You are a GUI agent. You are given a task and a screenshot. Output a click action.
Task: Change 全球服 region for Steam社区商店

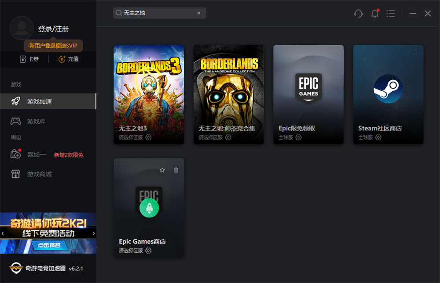[366, 137]
